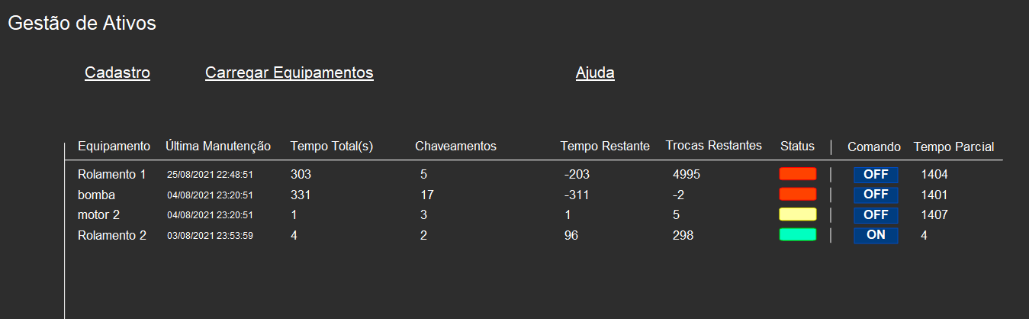The height and width of the screenshot is (319, 1029).
Task: Click the Gestão de Ativos title
Action: (82, 23)
